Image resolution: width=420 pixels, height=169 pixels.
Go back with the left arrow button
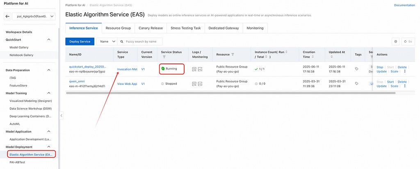click(7, 17)
